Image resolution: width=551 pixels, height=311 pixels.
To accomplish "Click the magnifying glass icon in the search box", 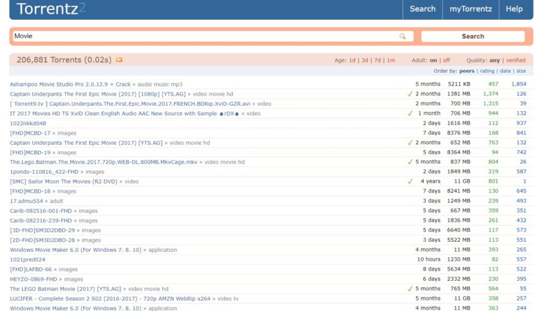I will pos(402,36).
